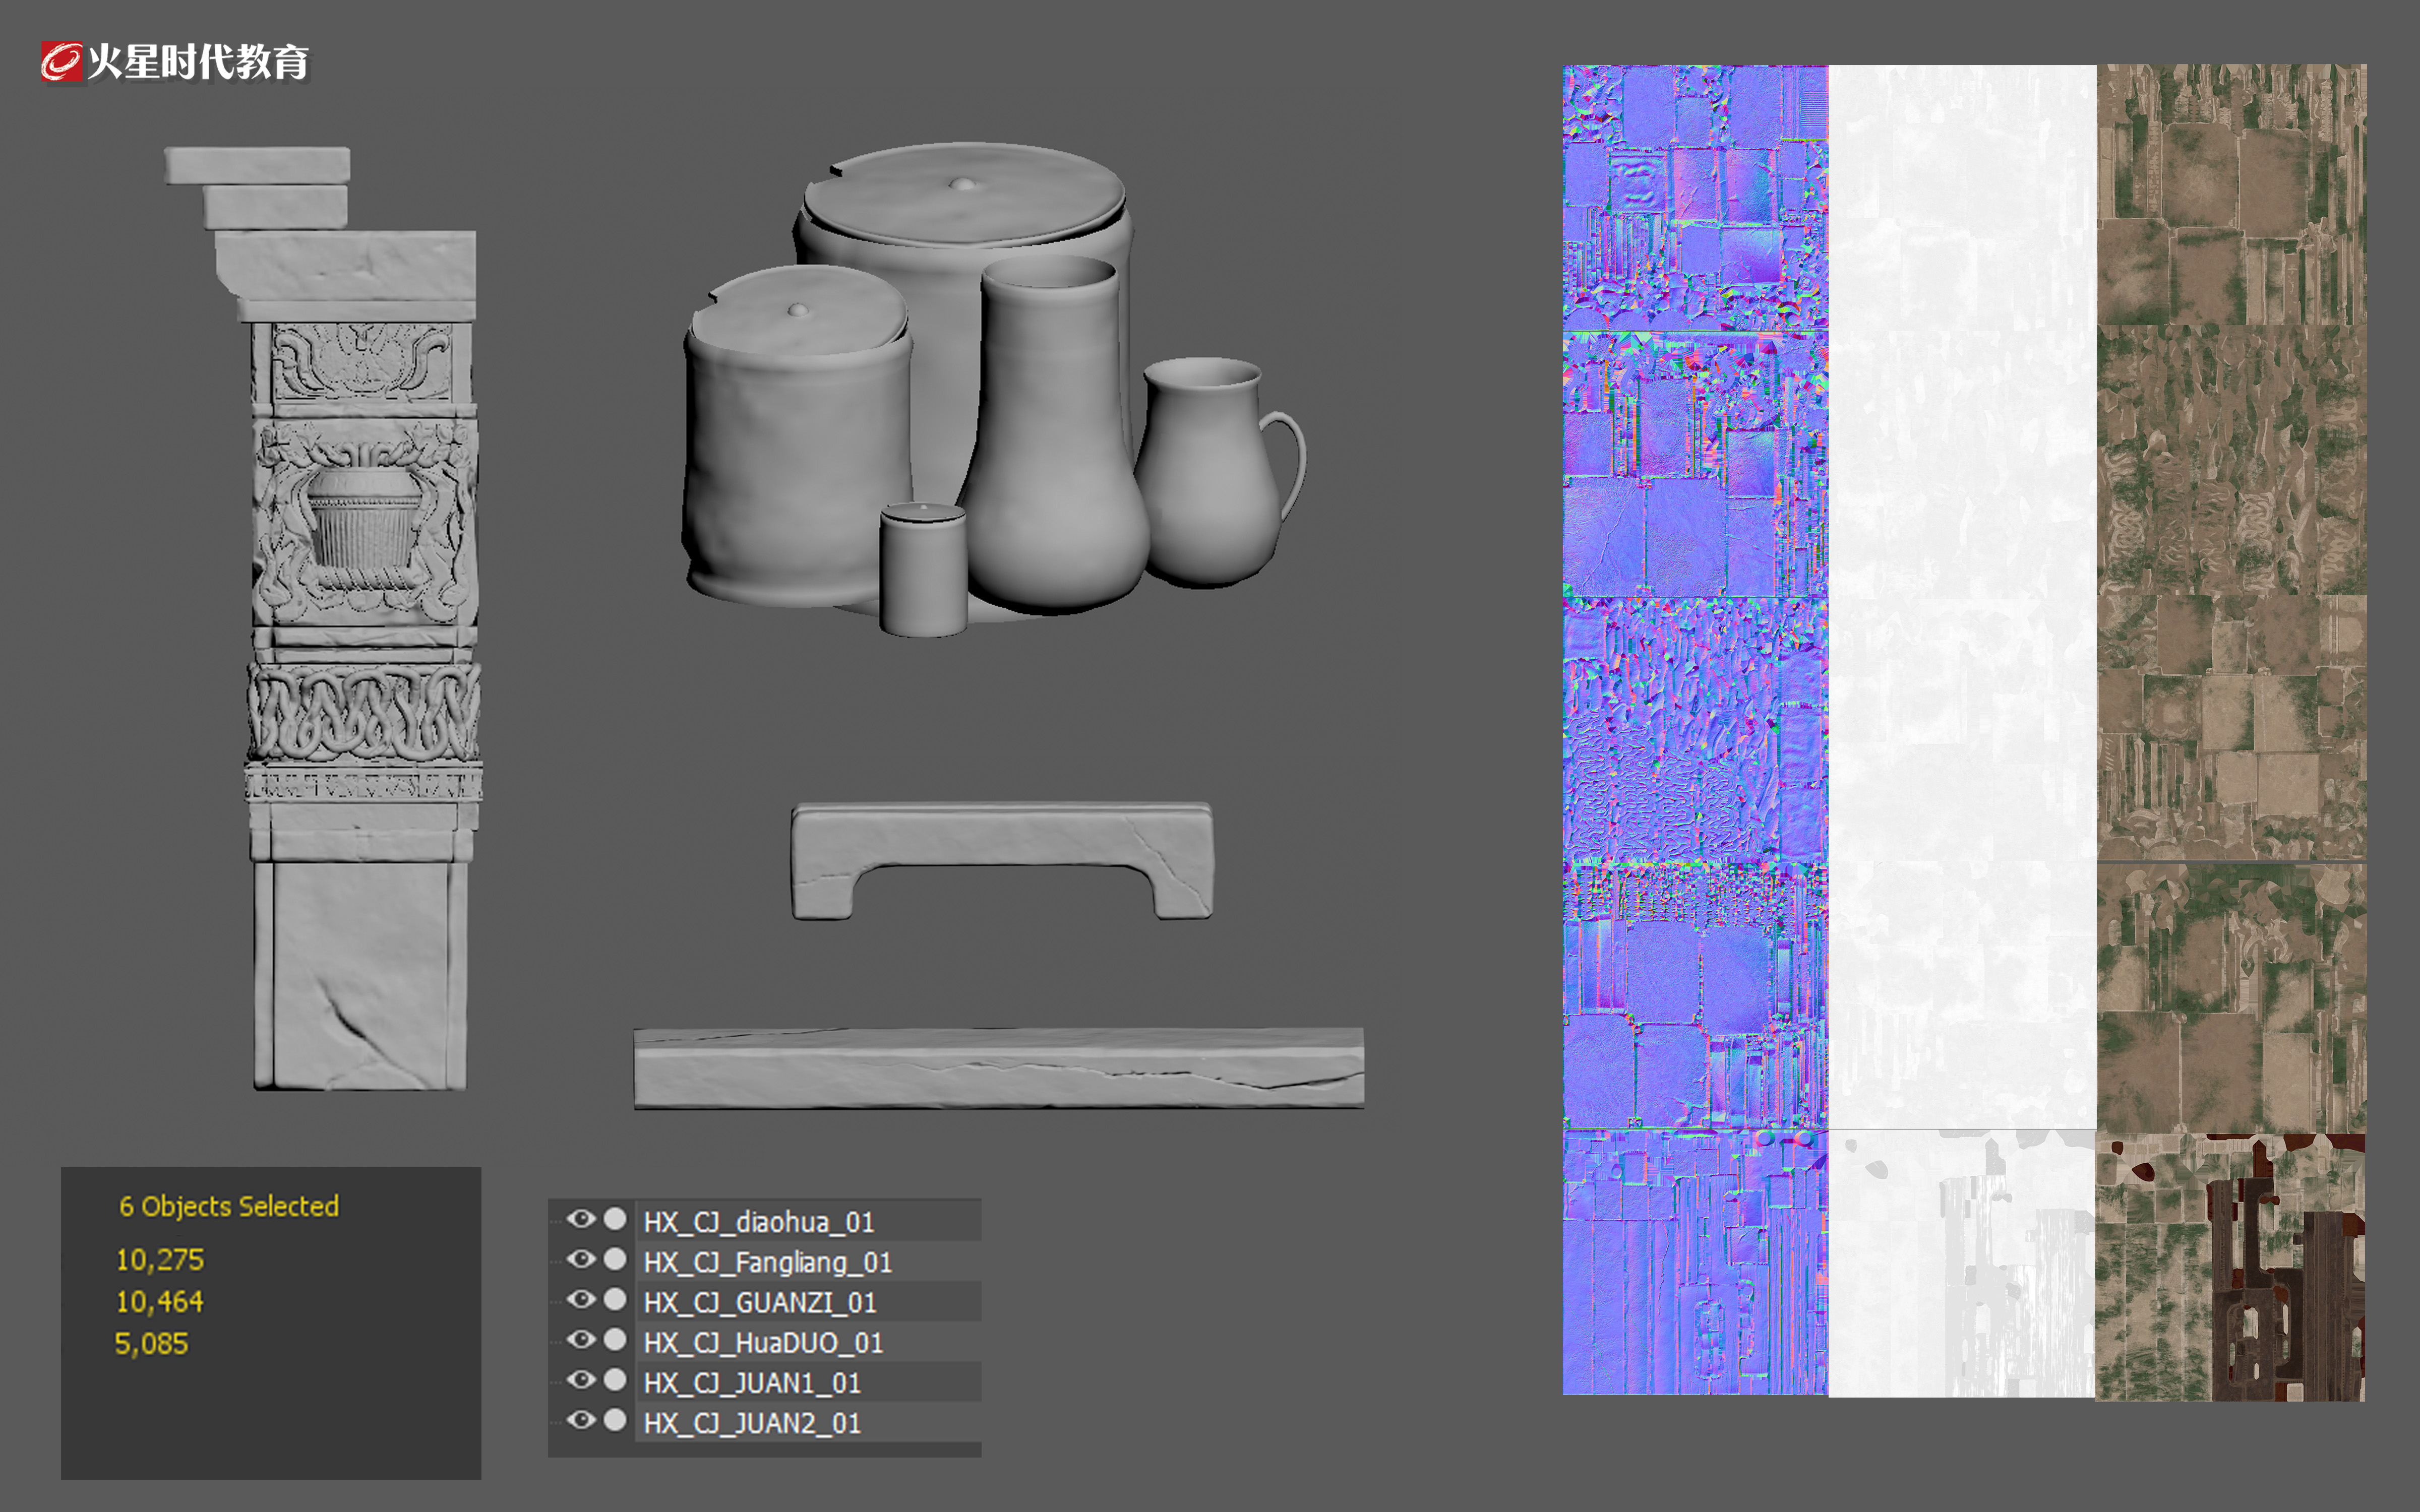Click the '6 Objects Selected' statistics text
This screenshot has height=1512, width=2420.
[x=229, y=1206]
